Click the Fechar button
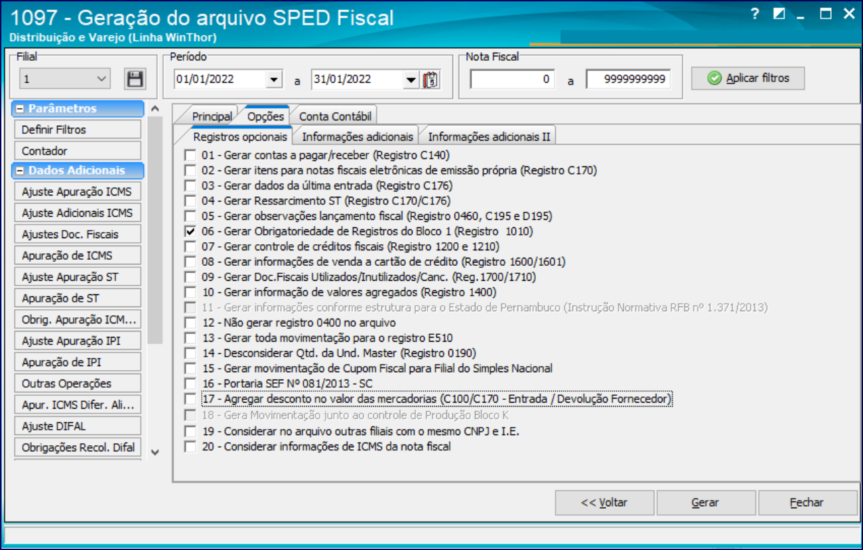Viewport: 863px width, 550px height. [x=807, y=503]
